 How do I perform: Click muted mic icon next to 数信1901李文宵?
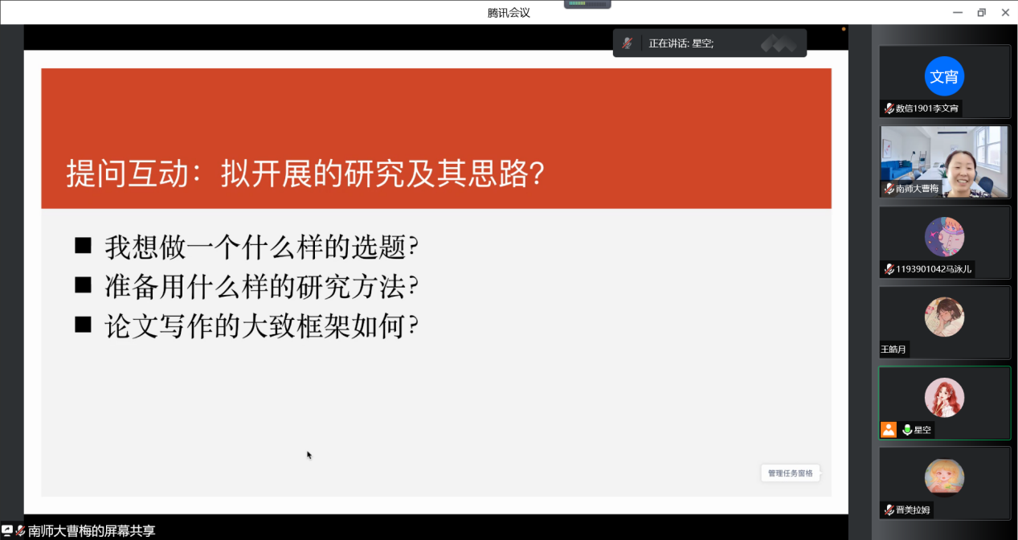(889, 108)
